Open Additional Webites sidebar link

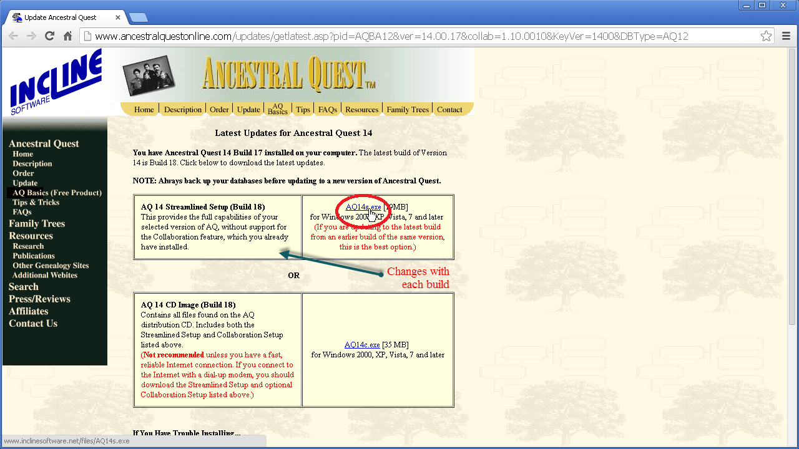45,275
